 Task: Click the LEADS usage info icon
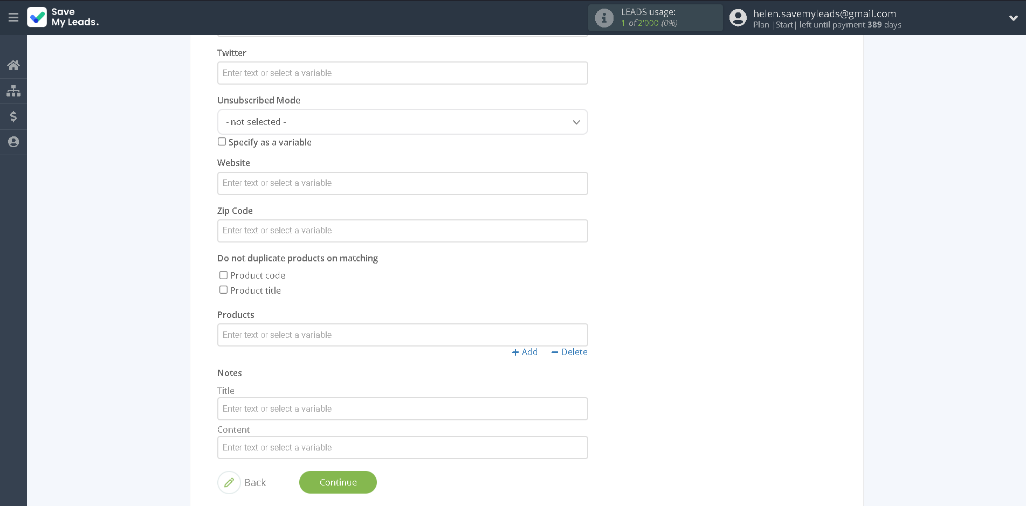pos(604,18)
